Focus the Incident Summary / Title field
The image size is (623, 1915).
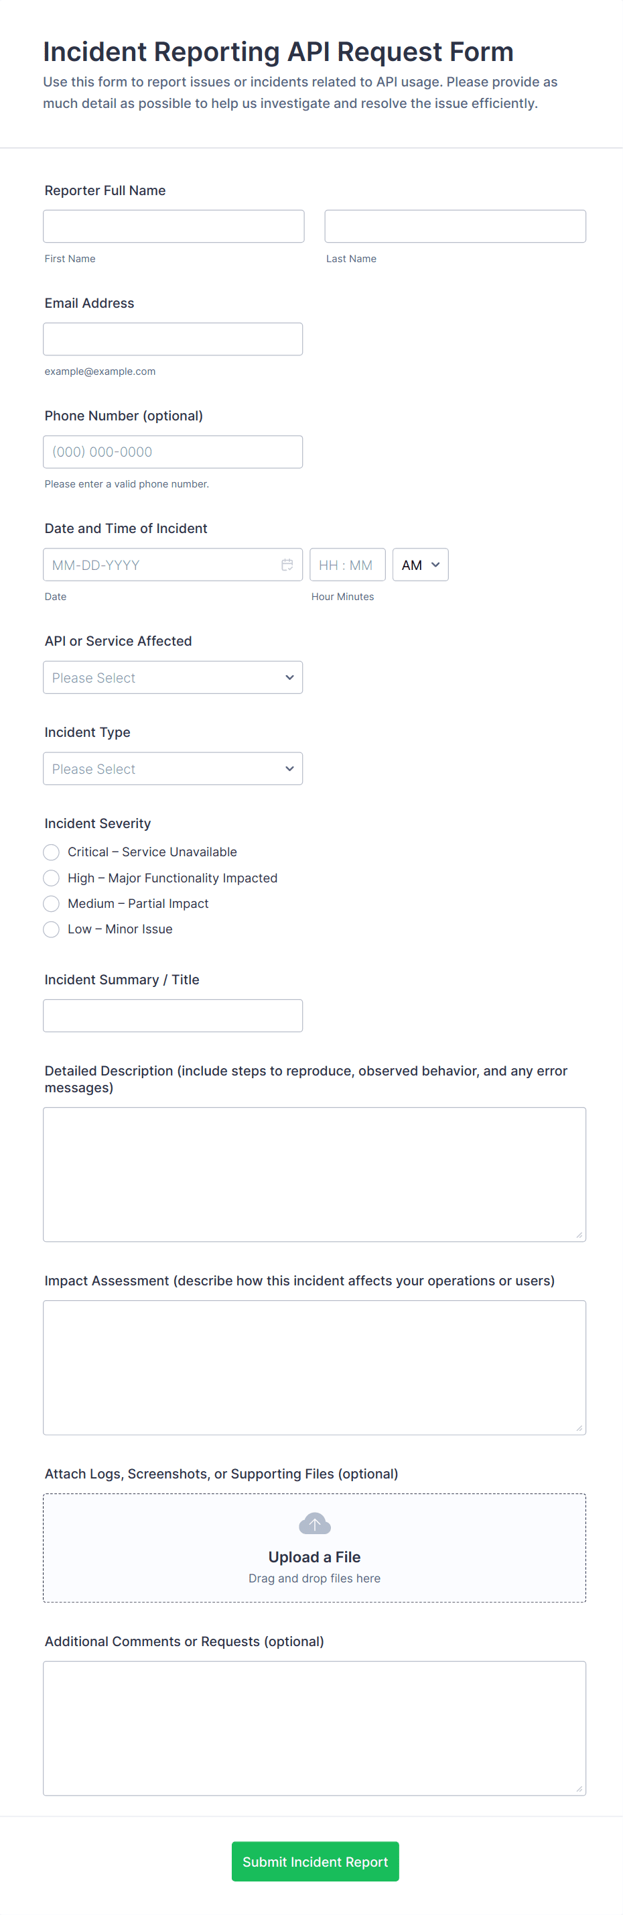[x=172, y=1015]
